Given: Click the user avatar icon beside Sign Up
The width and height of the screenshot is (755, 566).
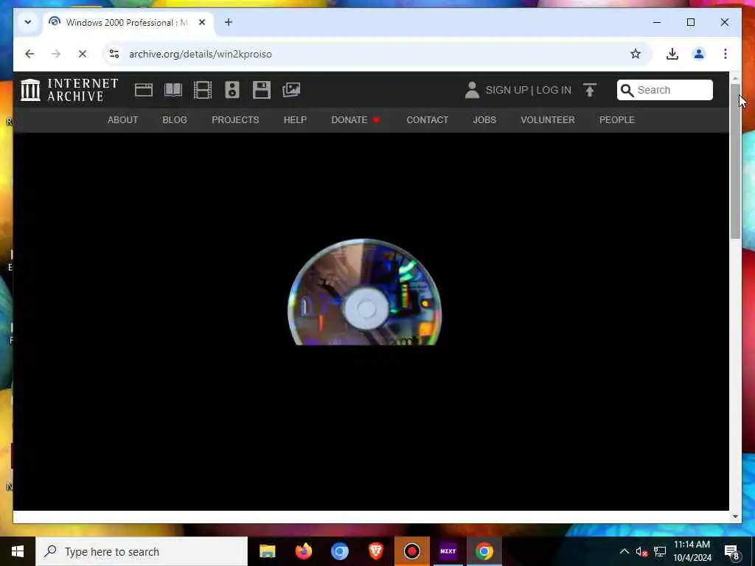Looking at the screenshot, I should click(472, 90).
